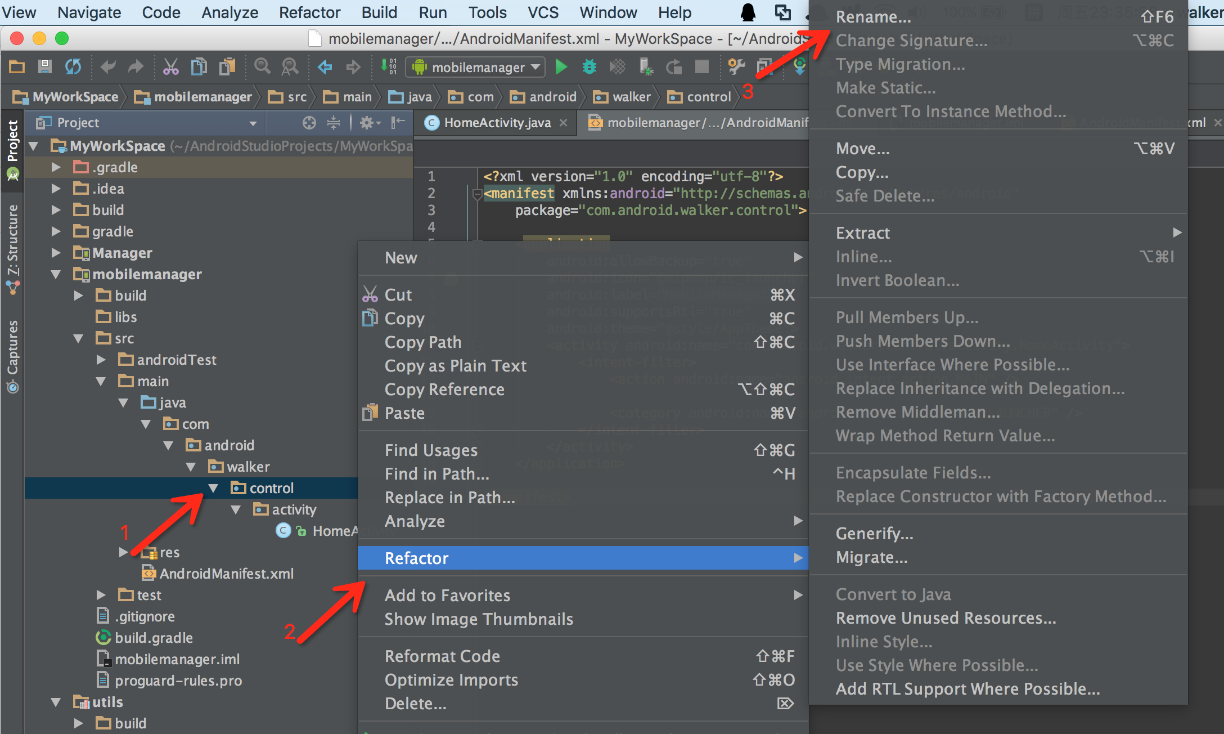Click the walker breadcrumb
The width and height of the screenshot is (1224, 734).
pos(623,97)
